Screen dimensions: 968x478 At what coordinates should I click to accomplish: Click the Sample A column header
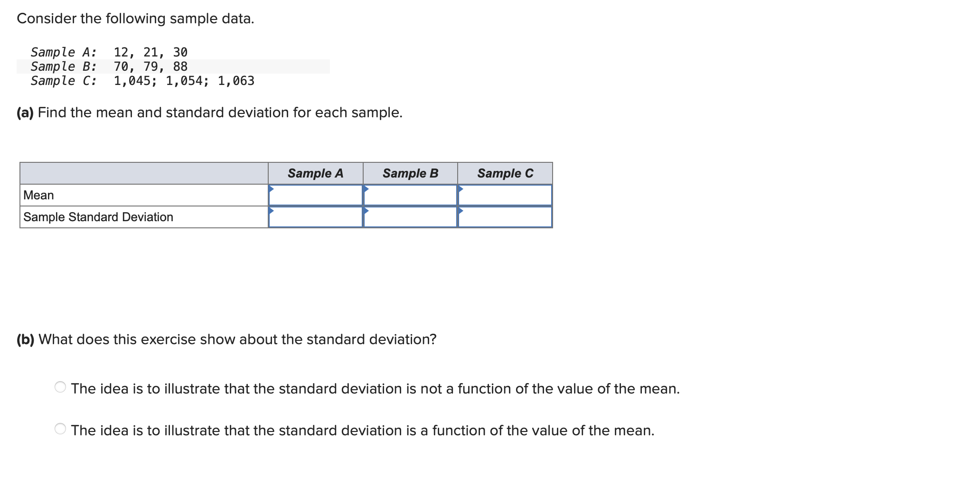click(315, 173)
